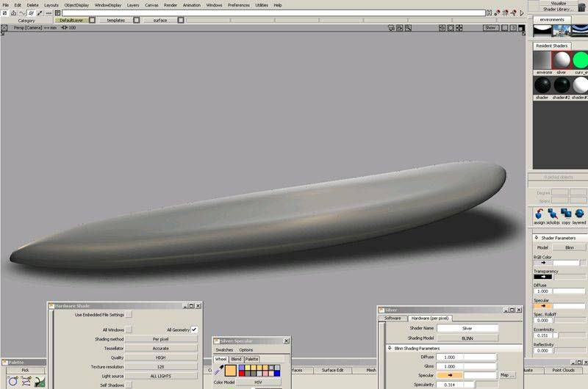This screenshot has width=588, height=389.
Task: Click the copy shader icon
Action: [566, 212]
